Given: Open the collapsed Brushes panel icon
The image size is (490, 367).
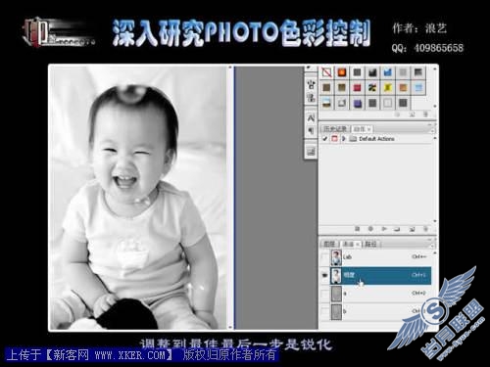Looking at the screenshot, I should (x=311, y=85).
